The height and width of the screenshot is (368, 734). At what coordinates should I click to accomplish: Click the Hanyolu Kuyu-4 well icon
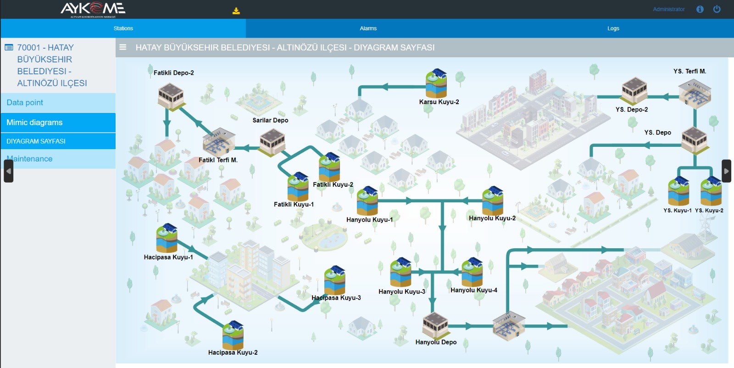pyautogui.click(x=472, y=272)
